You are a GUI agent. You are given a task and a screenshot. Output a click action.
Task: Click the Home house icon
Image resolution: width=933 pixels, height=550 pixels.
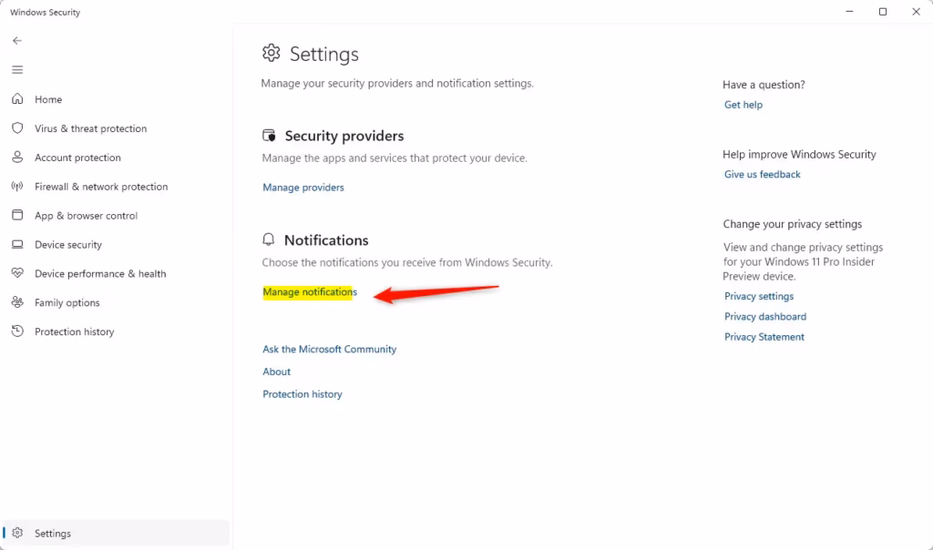17,99
